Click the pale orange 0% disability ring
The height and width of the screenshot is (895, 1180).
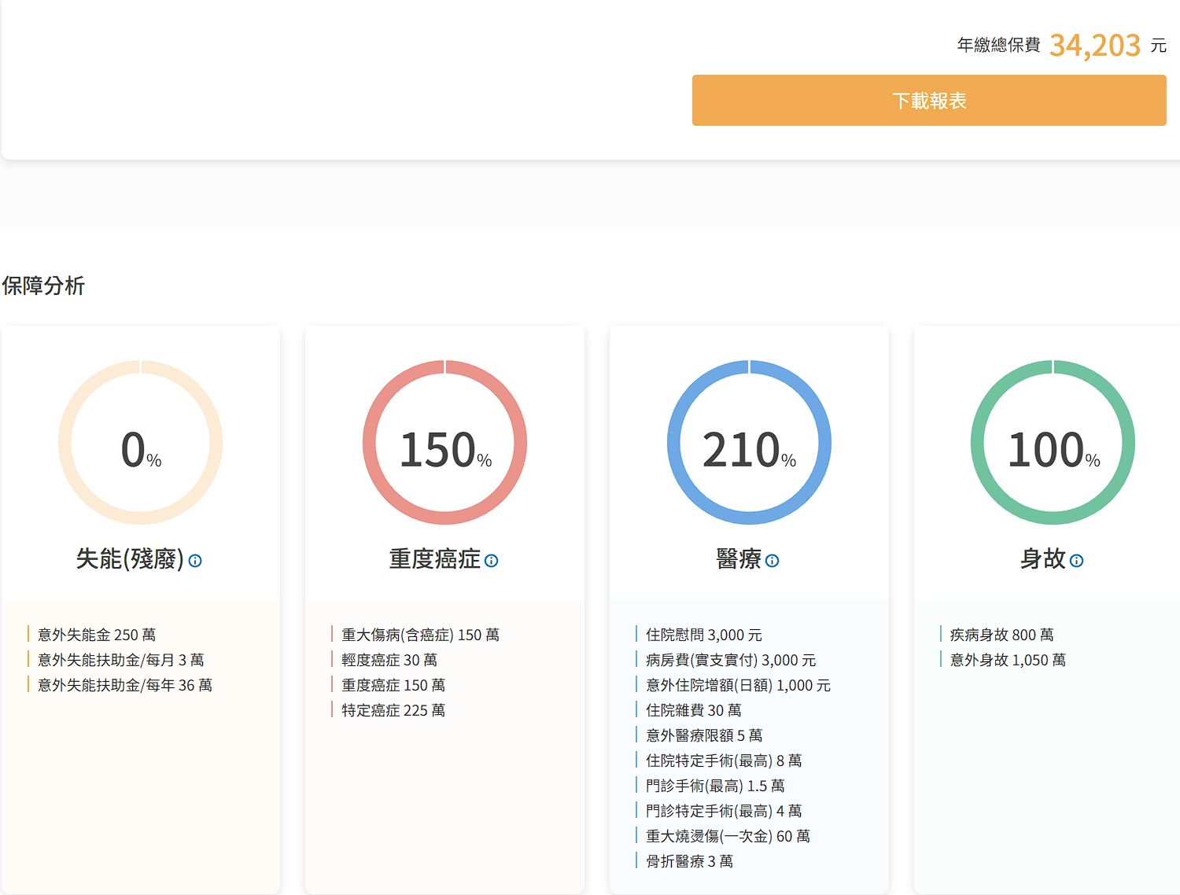(140, 443)
